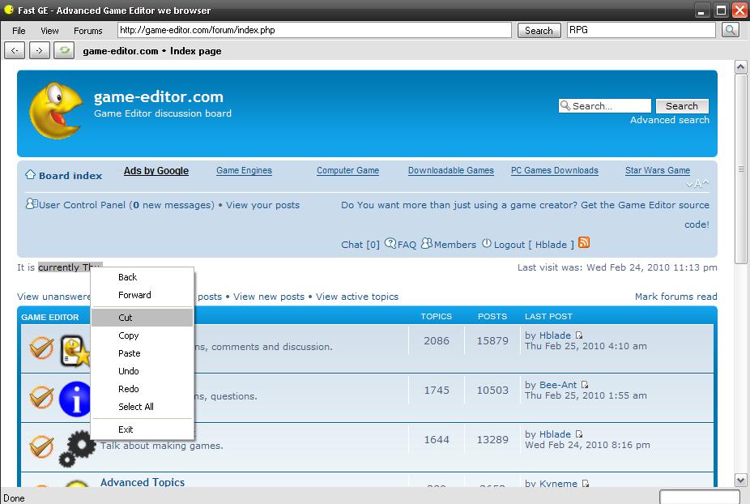Focus the RPG search field

[641, 30]
